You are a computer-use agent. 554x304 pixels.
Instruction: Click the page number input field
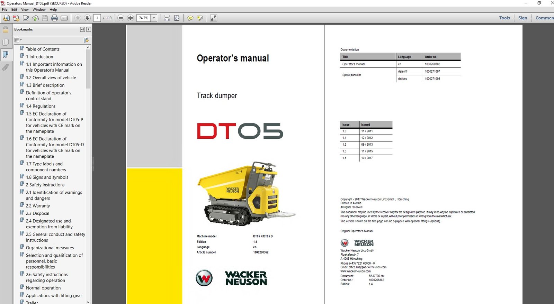97,18
